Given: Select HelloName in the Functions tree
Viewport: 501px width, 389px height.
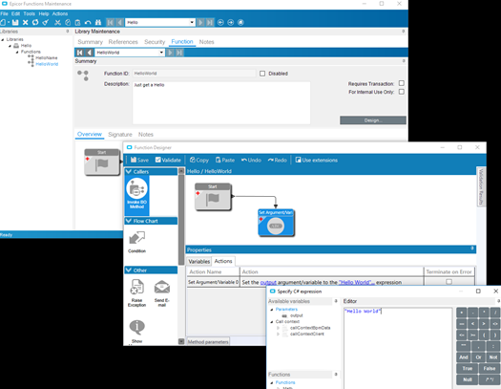Looking at the screenshot, I should coord(47,58).
